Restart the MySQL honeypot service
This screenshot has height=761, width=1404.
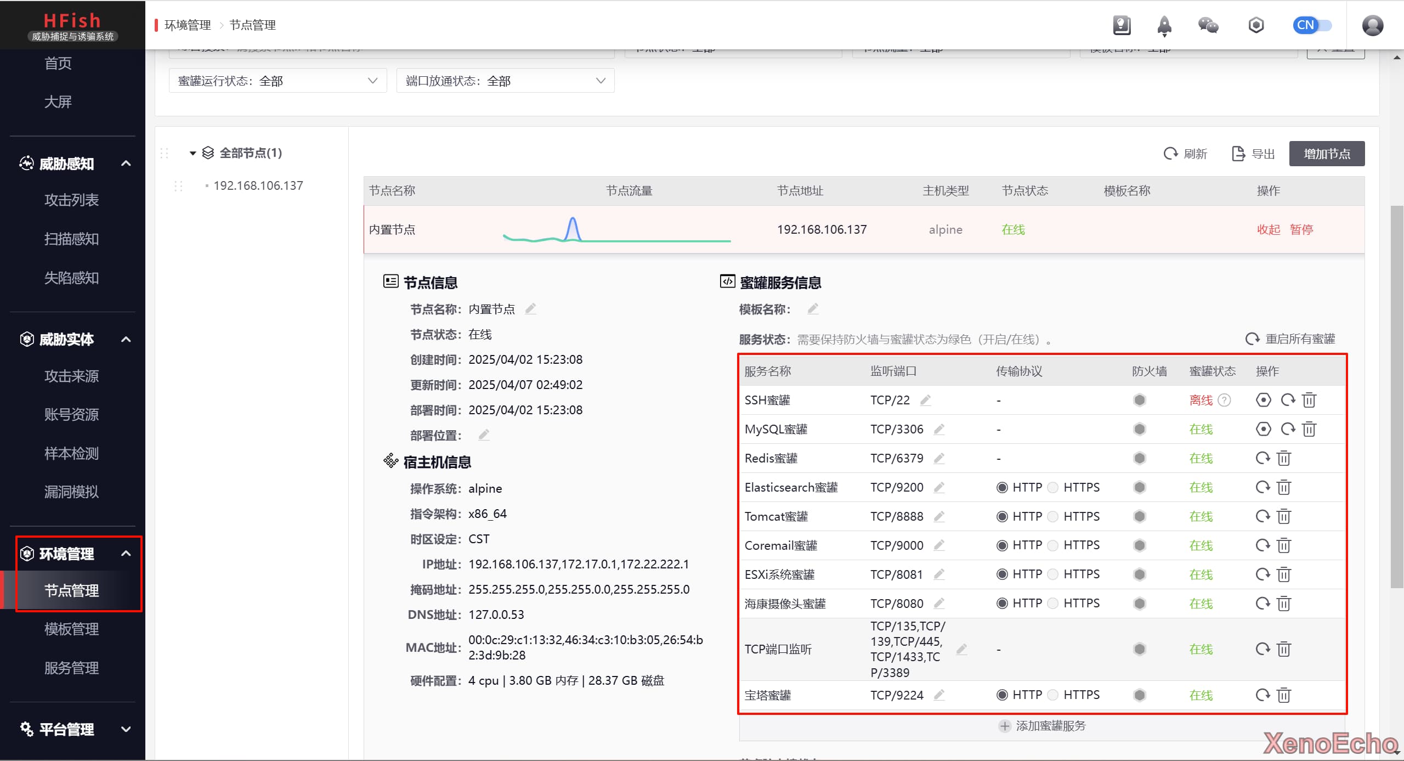(x=1288, y=429)
